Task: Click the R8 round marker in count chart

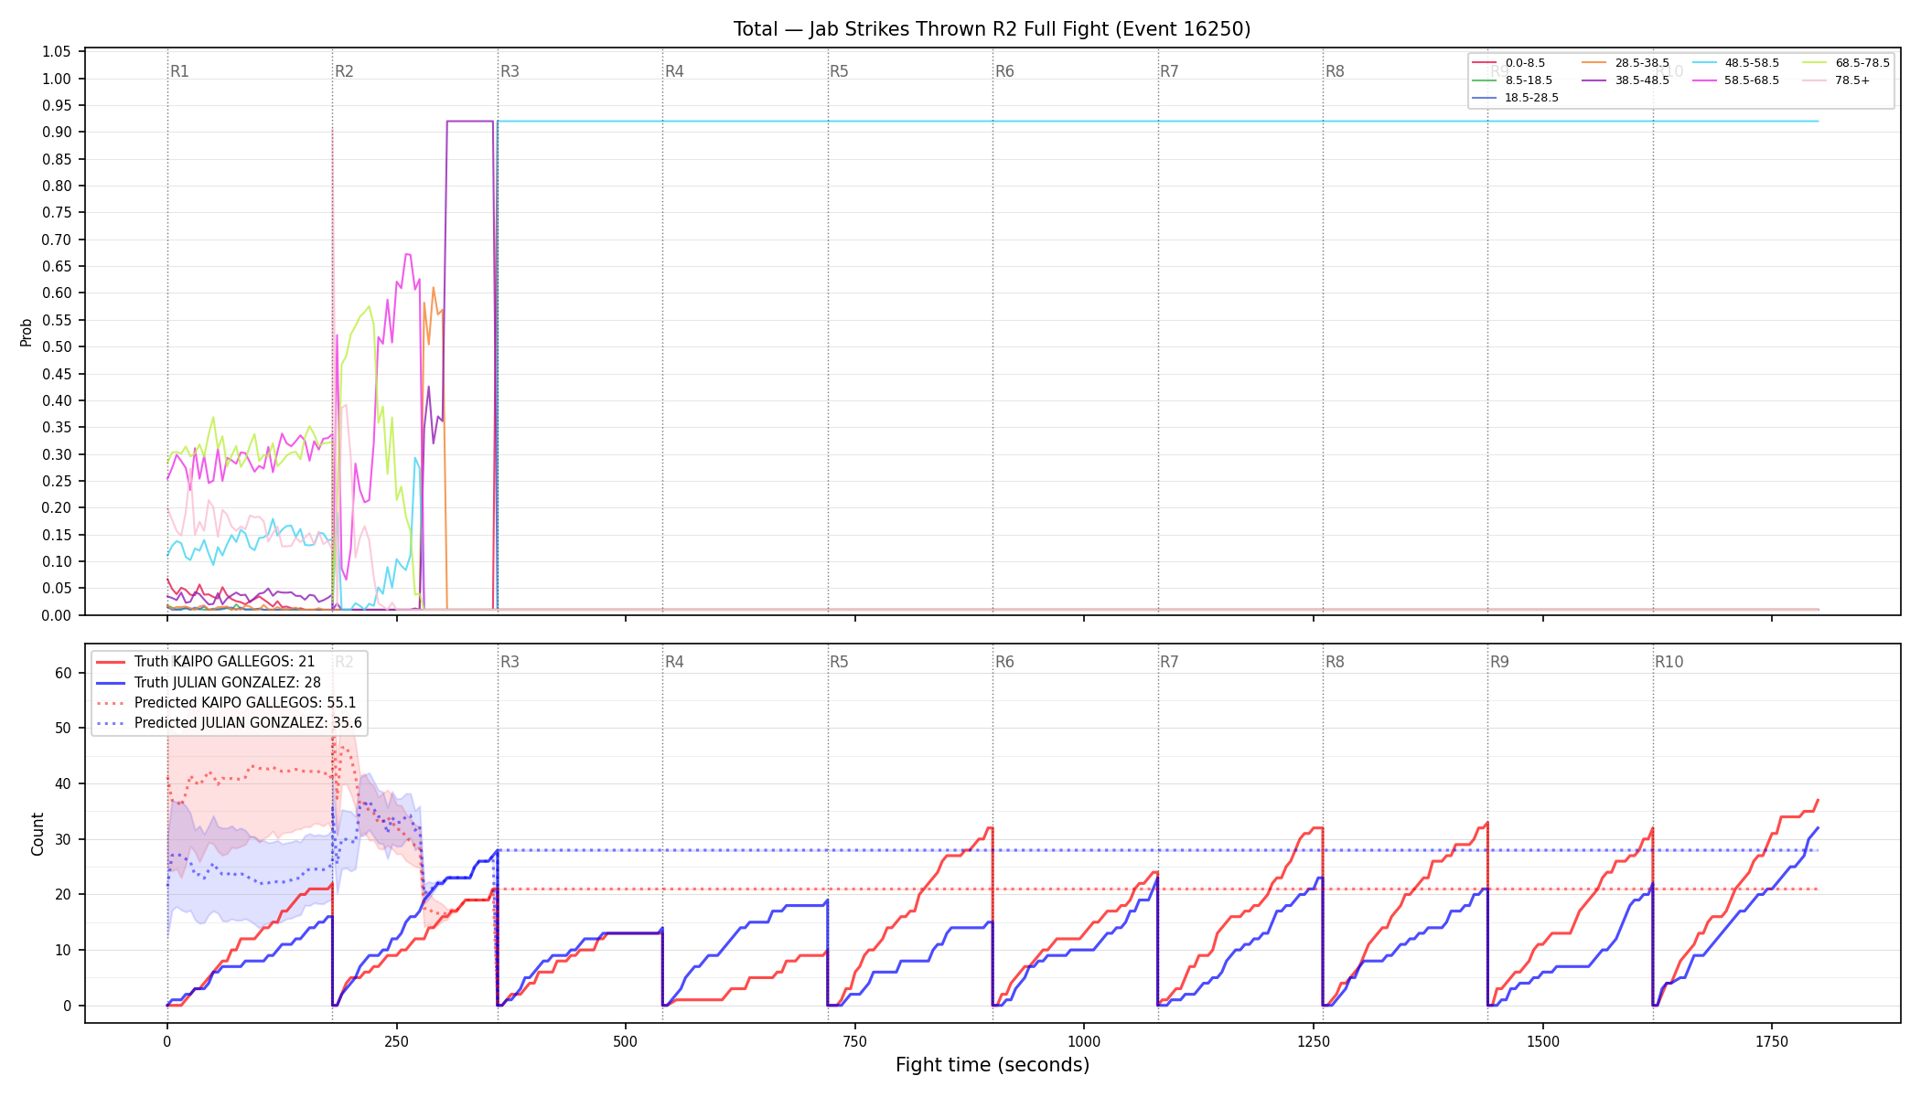Action: [1335, 662]
